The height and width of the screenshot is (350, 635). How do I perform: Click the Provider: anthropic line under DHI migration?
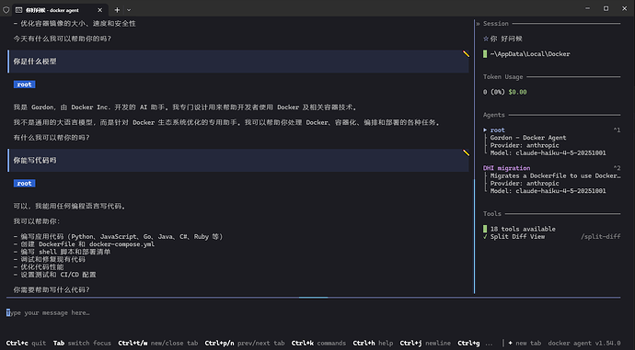pyautogui.click(x=525, y=184)
